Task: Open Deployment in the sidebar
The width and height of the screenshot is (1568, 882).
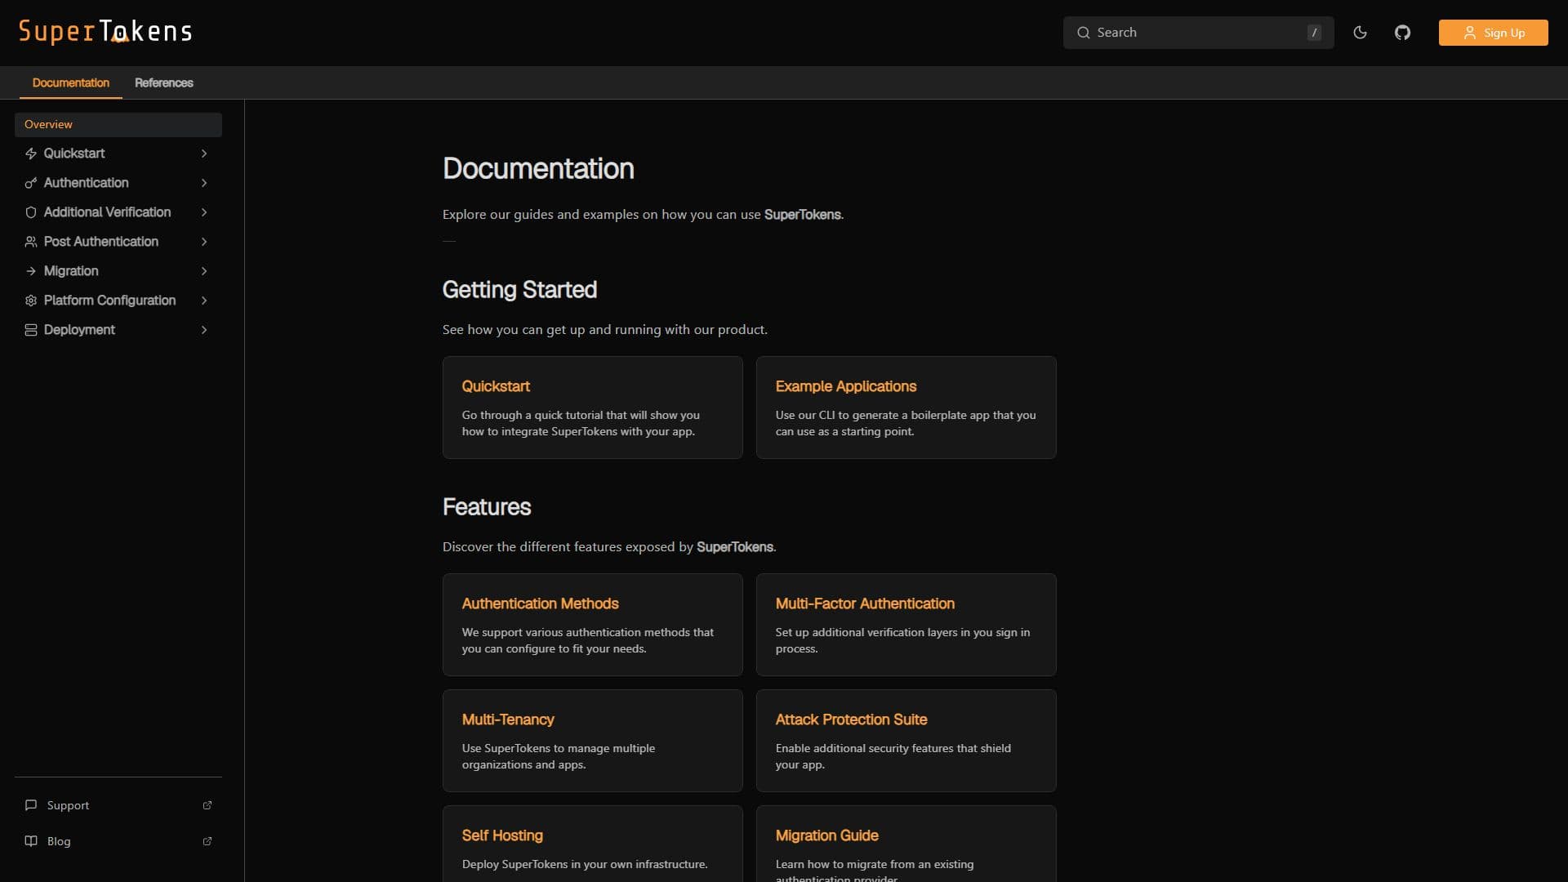Action: [118, 330]
